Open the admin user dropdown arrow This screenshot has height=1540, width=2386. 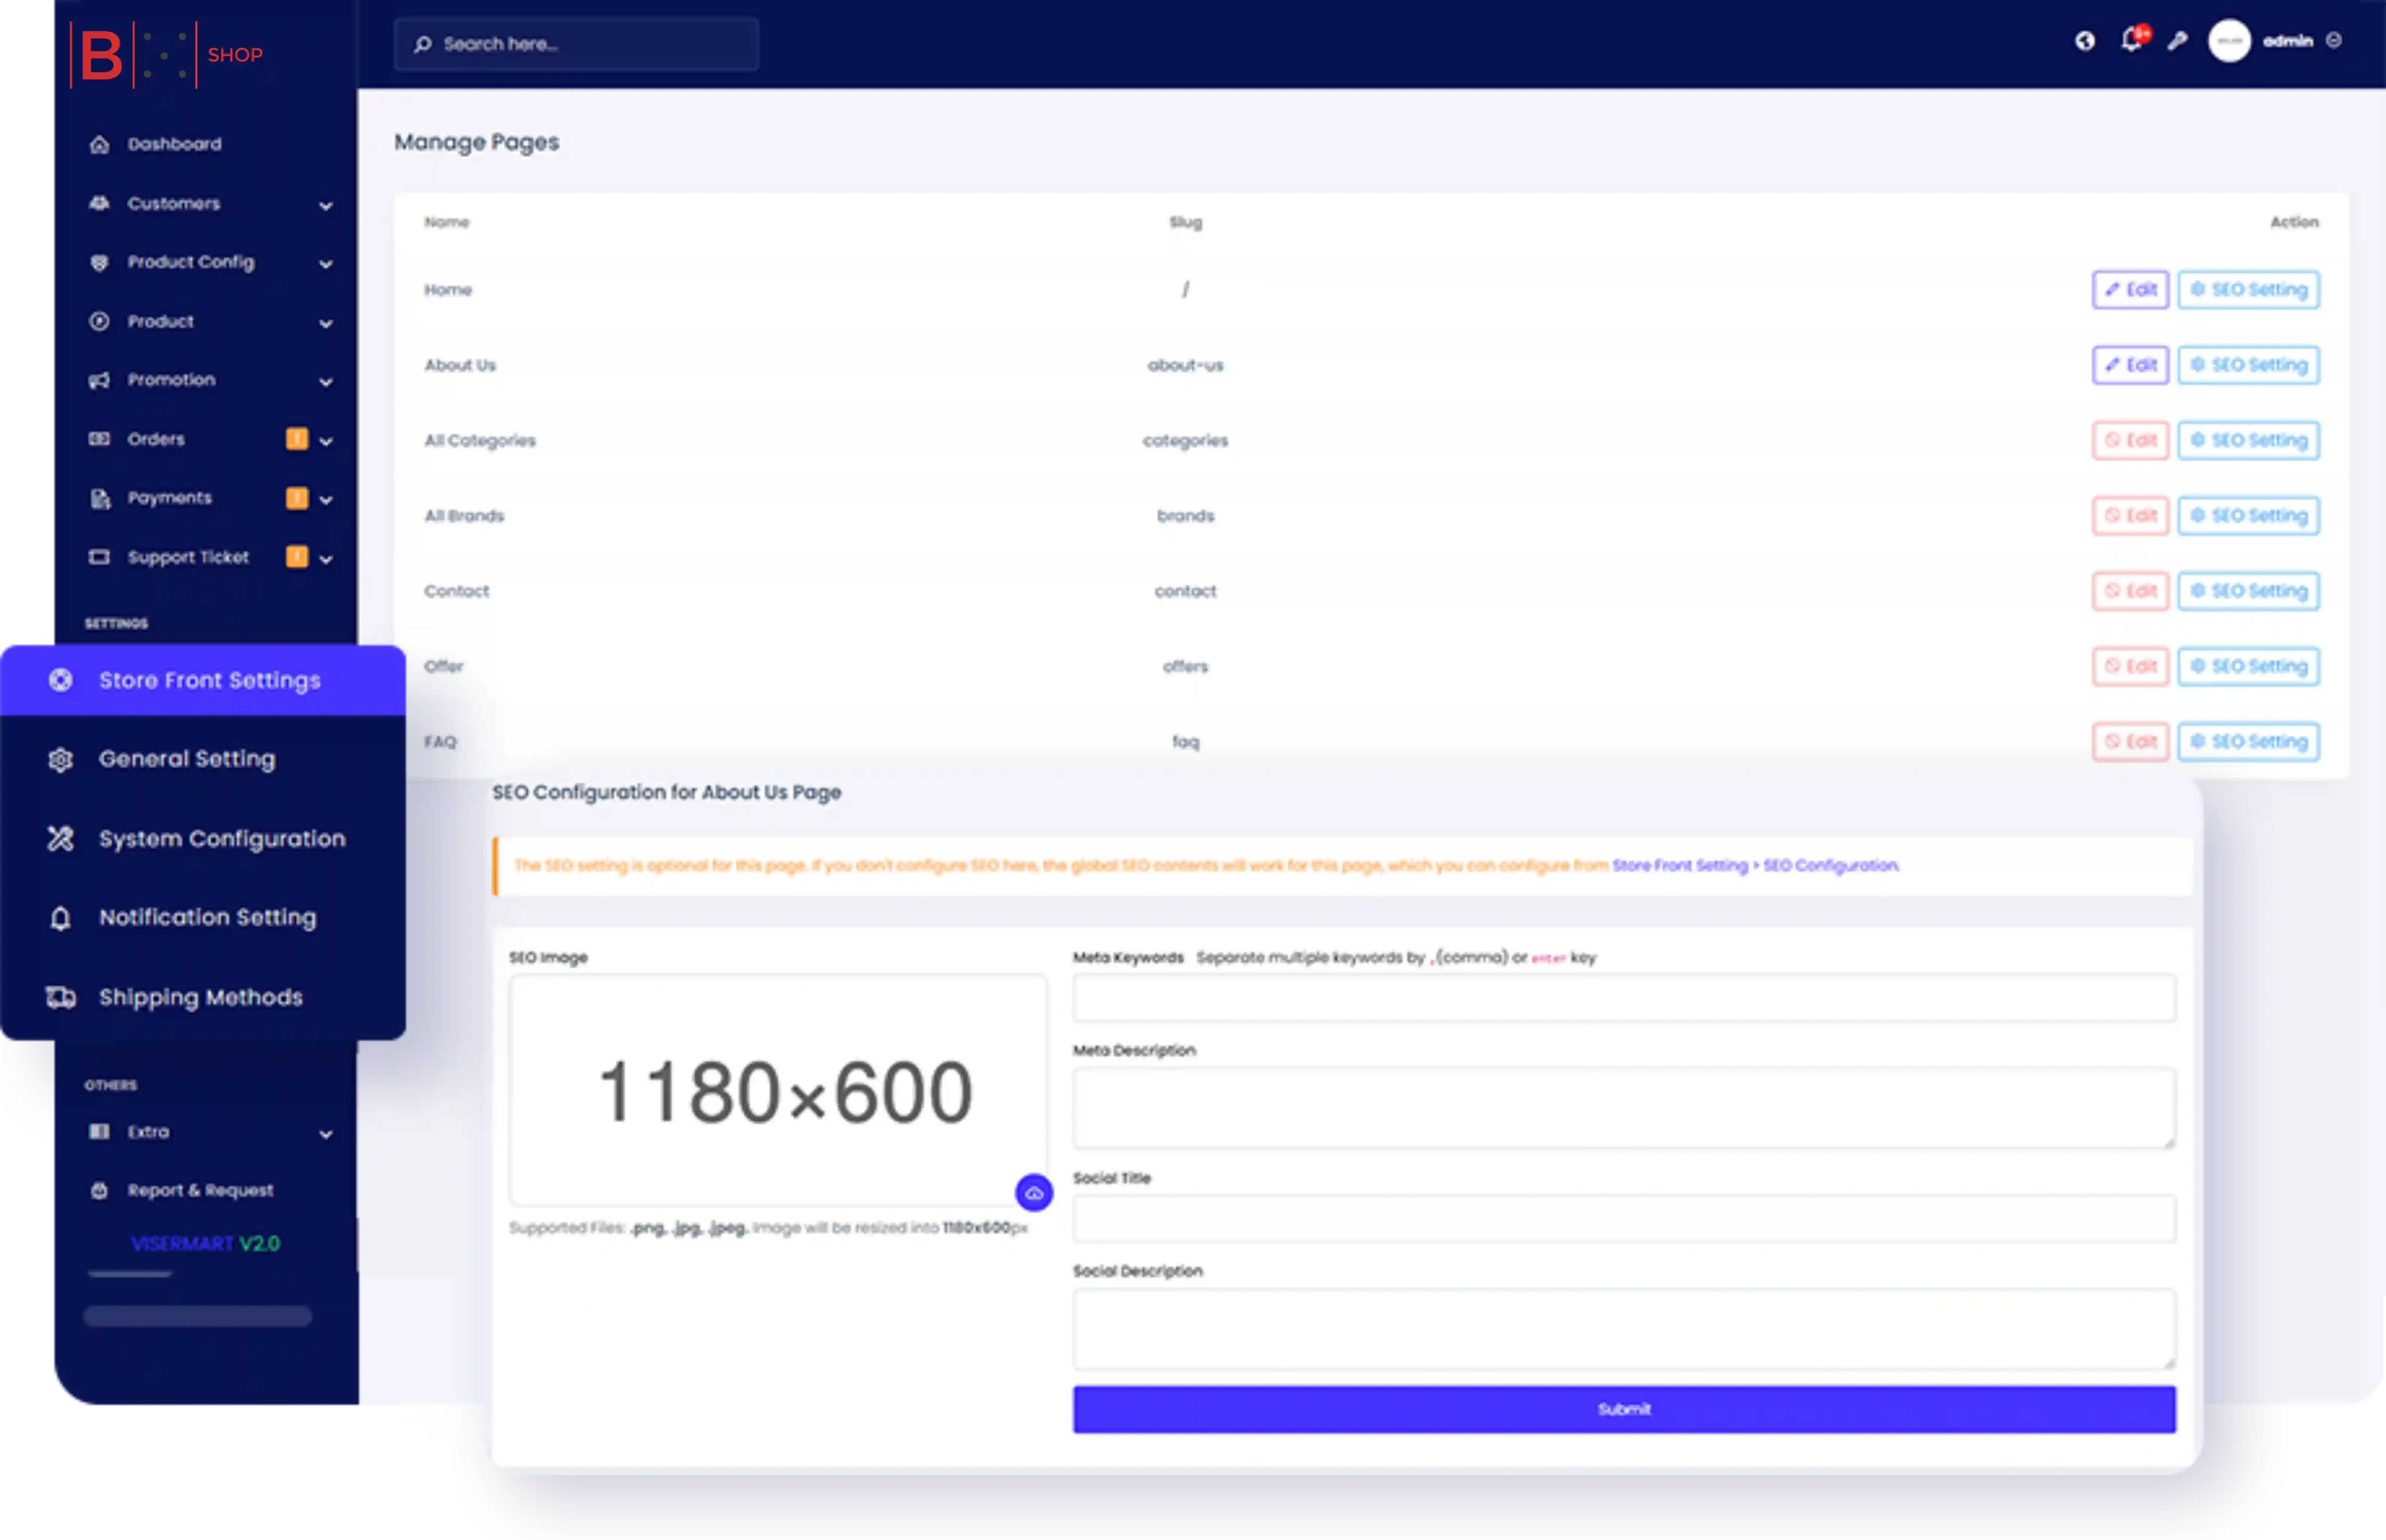pos(2334,41)
